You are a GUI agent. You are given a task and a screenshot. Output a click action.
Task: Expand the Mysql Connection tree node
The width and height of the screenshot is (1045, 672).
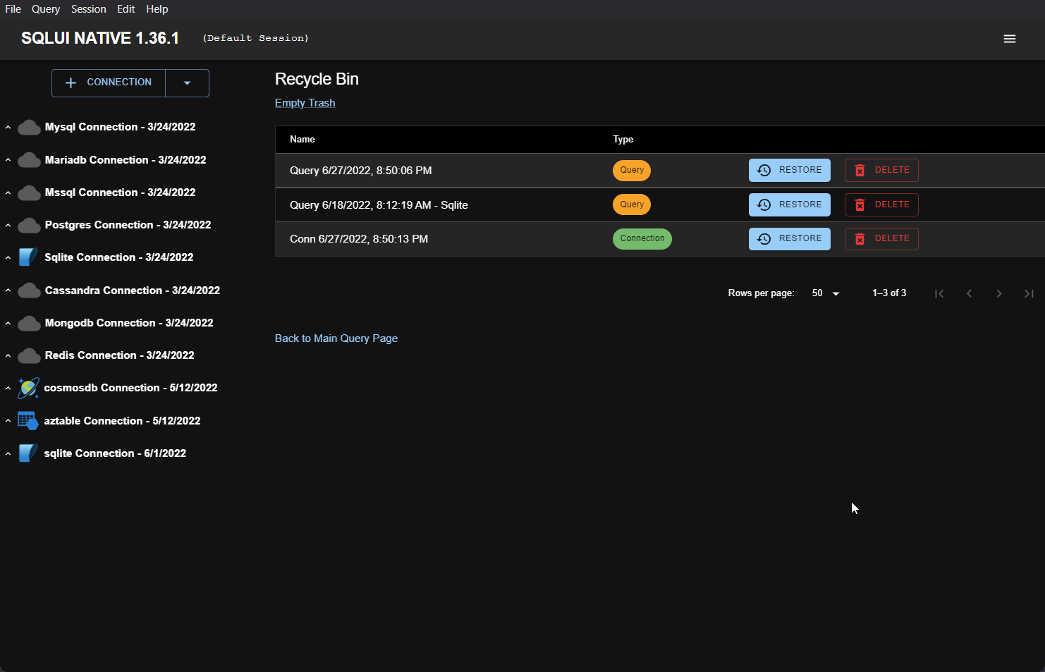tap(8, 128)
